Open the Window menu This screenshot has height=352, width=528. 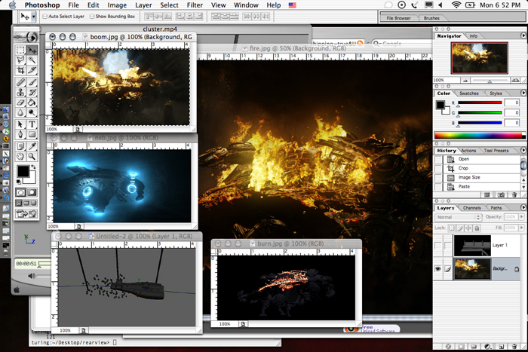click(x=246, y=5)
